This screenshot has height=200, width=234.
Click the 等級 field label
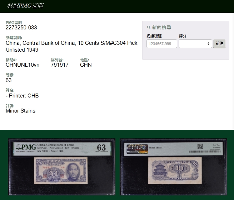[10, 75]
